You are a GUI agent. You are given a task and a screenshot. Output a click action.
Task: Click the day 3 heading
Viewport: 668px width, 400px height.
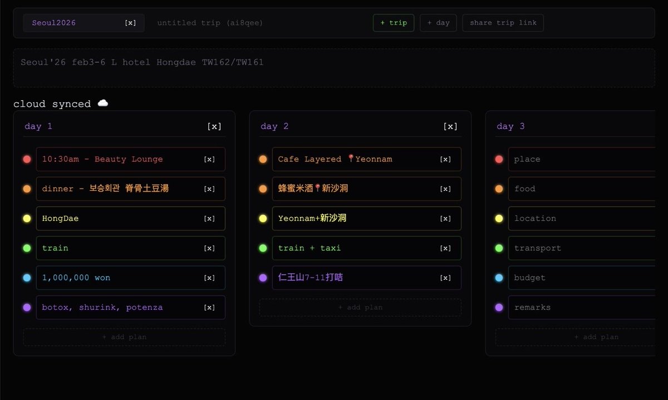coord(510,126)
